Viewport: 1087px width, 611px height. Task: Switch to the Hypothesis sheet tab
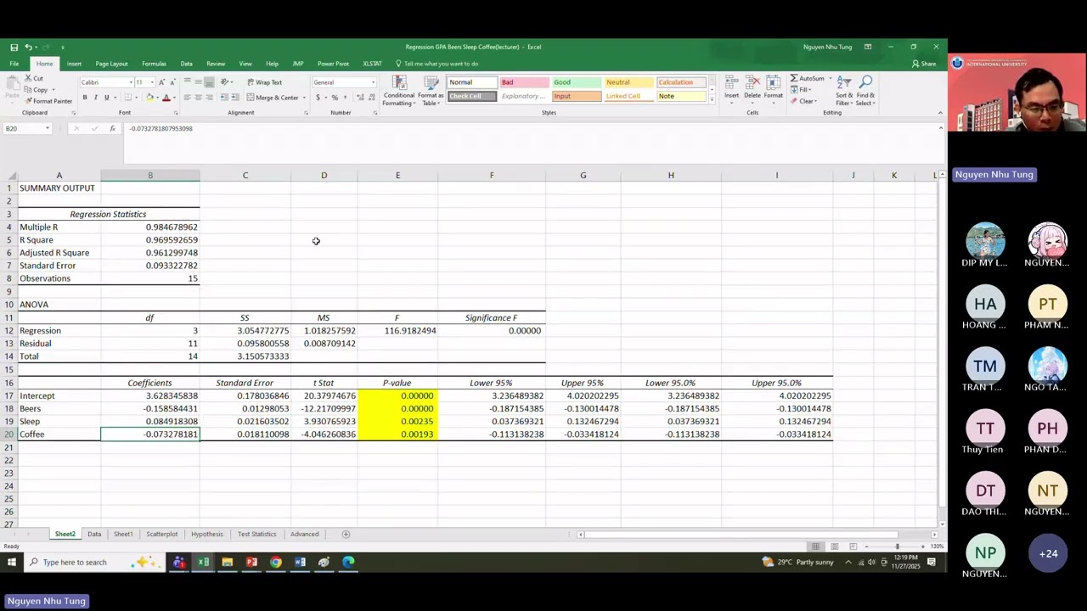pyautogui.click(x=207, y=535)
